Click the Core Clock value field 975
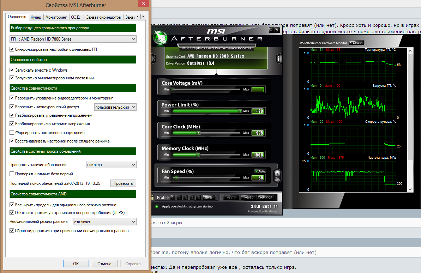This screenshot has width=421, height=273. coord(258,133)
